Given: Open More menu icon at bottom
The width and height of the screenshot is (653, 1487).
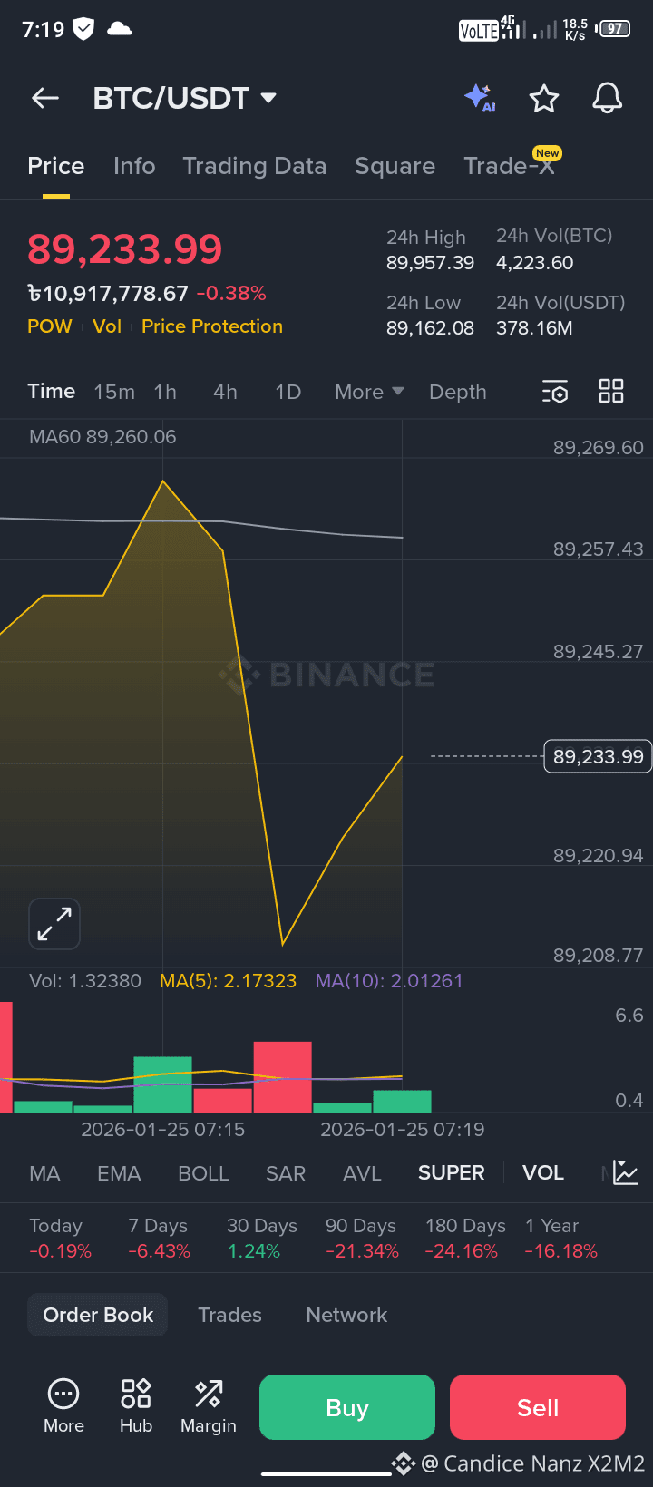Looking at the screenshot, I should coord(63,1407).
